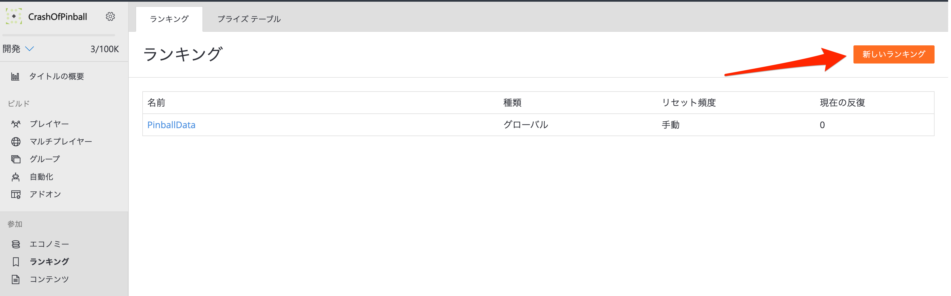Switch to the プライズ テーブル tab
This screenshot has width=951, height=296.
(249, 19)
